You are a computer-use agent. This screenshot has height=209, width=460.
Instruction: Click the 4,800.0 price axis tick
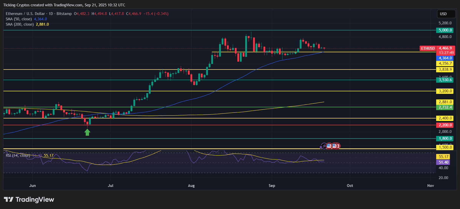445,37
